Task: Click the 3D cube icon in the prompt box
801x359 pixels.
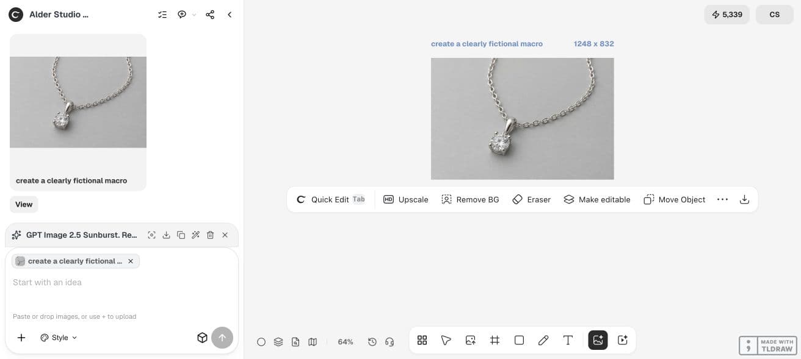Action: (202, 338)
